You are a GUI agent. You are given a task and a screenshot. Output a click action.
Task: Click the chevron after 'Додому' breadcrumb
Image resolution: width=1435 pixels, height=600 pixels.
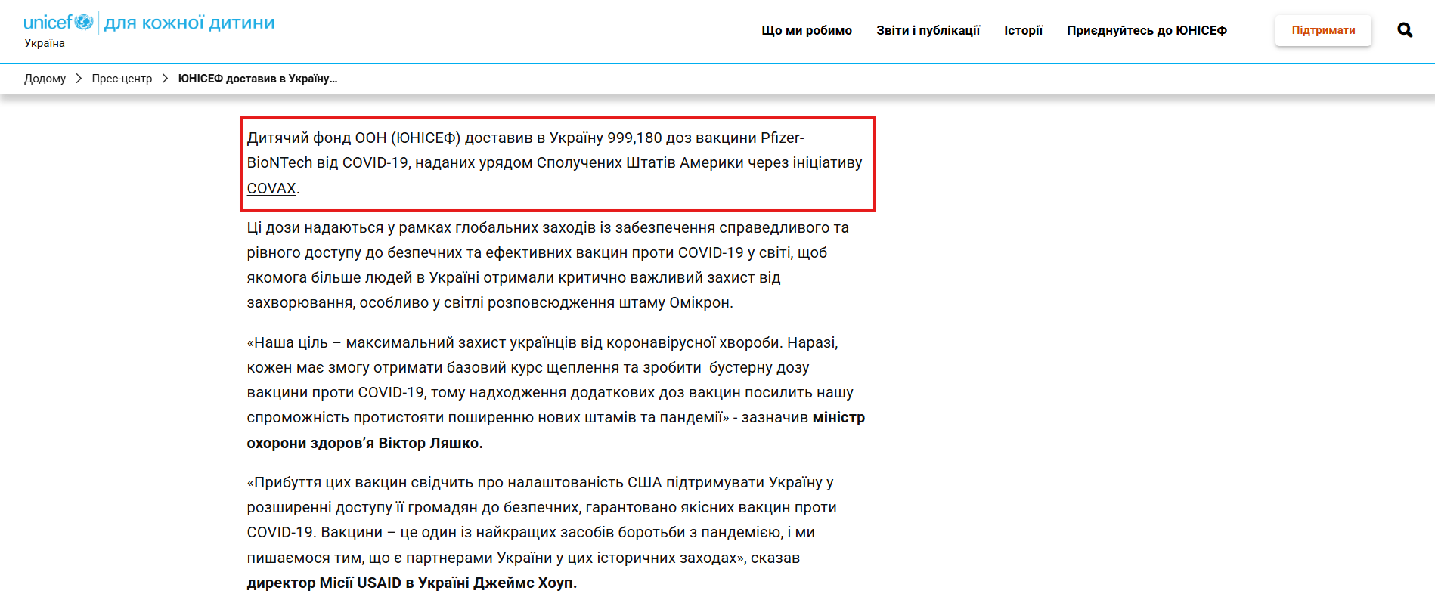(x=79, y=79)
